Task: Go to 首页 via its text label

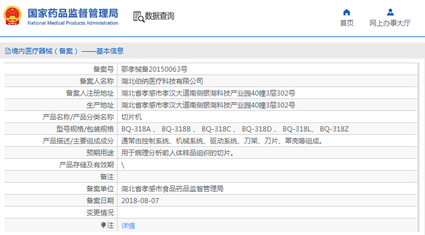Action: pos(347,23)
